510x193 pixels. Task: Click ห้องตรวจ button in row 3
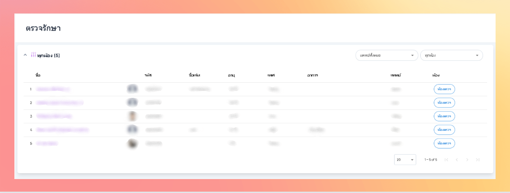[x=444, y=116]
